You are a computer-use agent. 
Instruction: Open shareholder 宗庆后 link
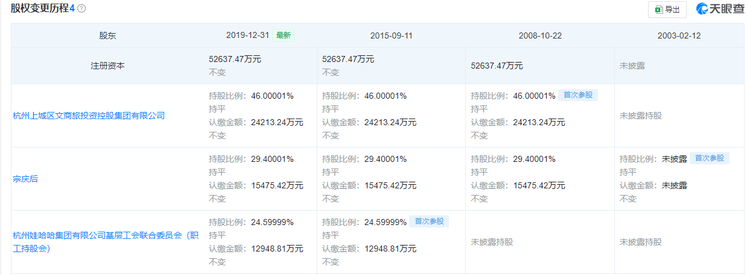pyautogui.click(x=25, y=179)
